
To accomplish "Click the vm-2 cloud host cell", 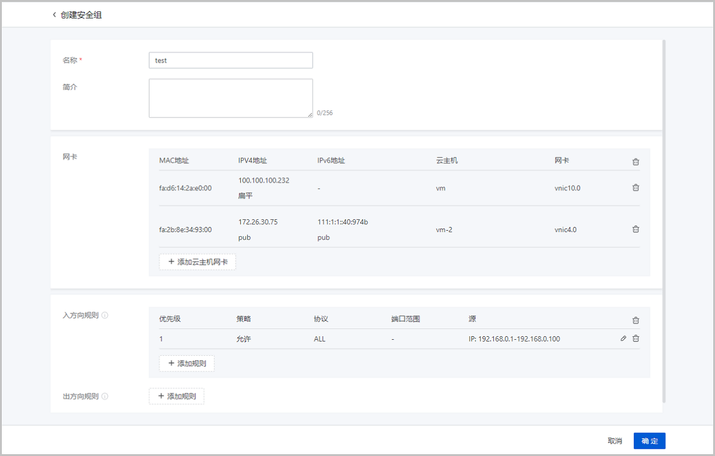I will point(444,229).
